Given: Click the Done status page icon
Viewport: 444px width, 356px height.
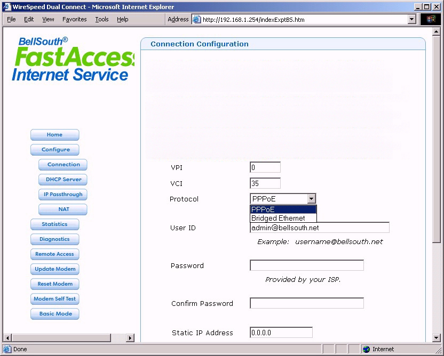Looking at the screenshot, I should point(7,349).
